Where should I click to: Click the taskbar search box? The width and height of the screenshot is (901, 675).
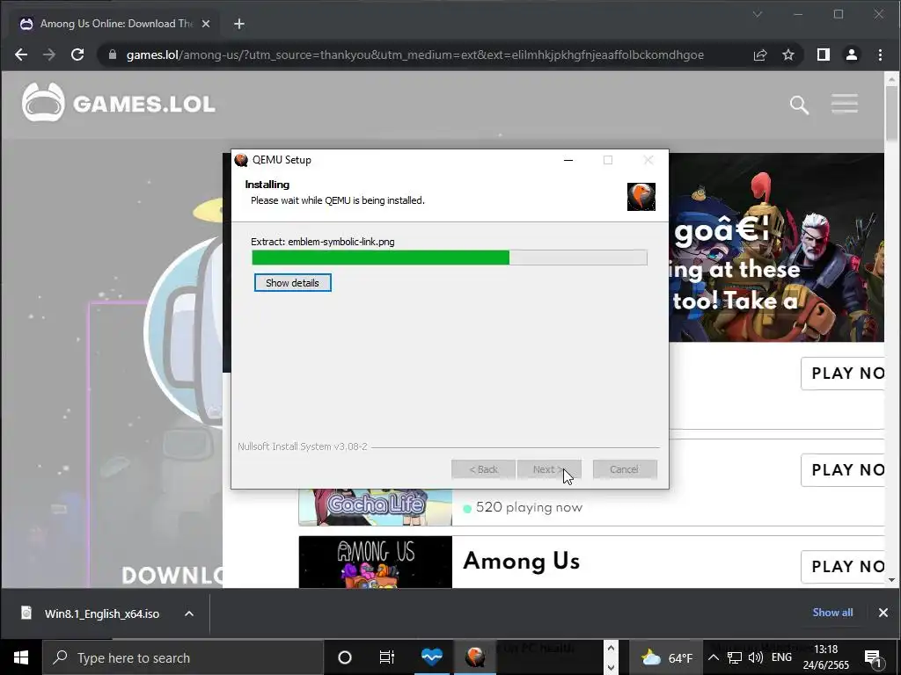tap(183, 657)
